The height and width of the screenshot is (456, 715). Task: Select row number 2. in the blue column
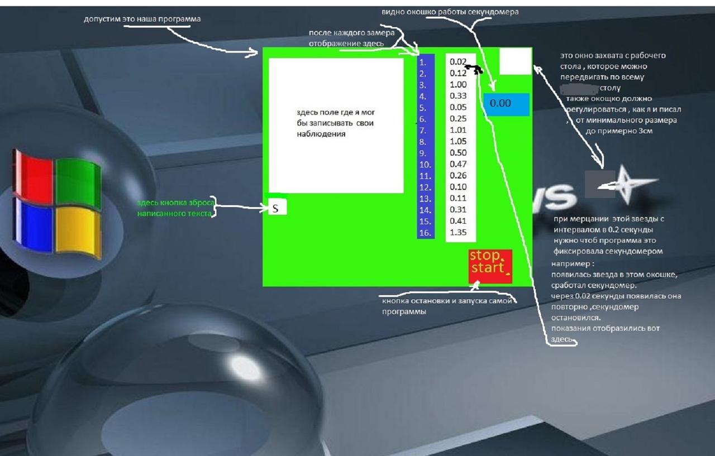(x=423, y=74)
